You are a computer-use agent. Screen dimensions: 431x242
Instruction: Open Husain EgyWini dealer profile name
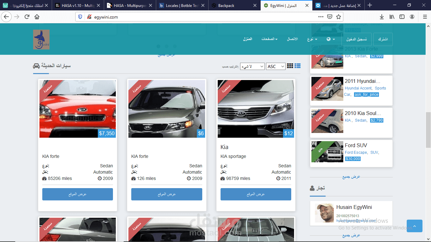(x=354, y=207)
